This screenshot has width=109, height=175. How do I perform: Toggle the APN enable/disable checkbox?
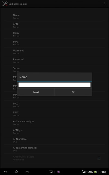point(99,158)
